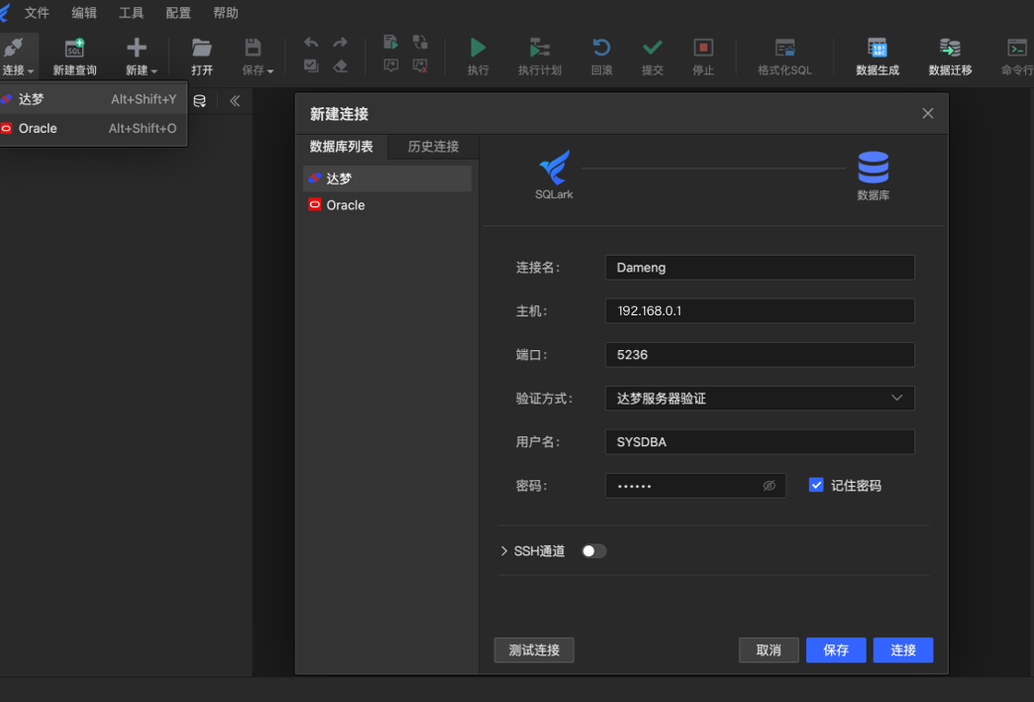Viewport: 1034px width, 702px height.
Task: Collapse the left sidebar with double chevron
Action: click(x=234, y=101)
